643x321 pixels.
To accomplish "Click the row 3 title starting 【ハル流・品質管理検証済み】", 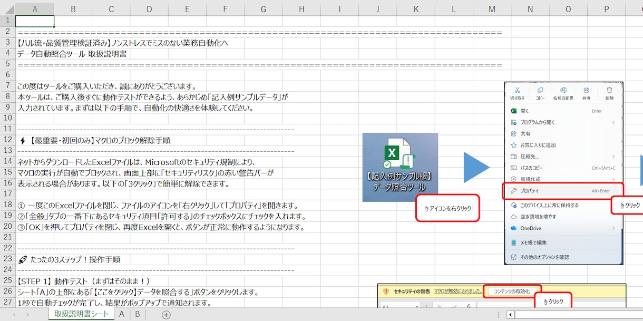I will pos(123,43).
